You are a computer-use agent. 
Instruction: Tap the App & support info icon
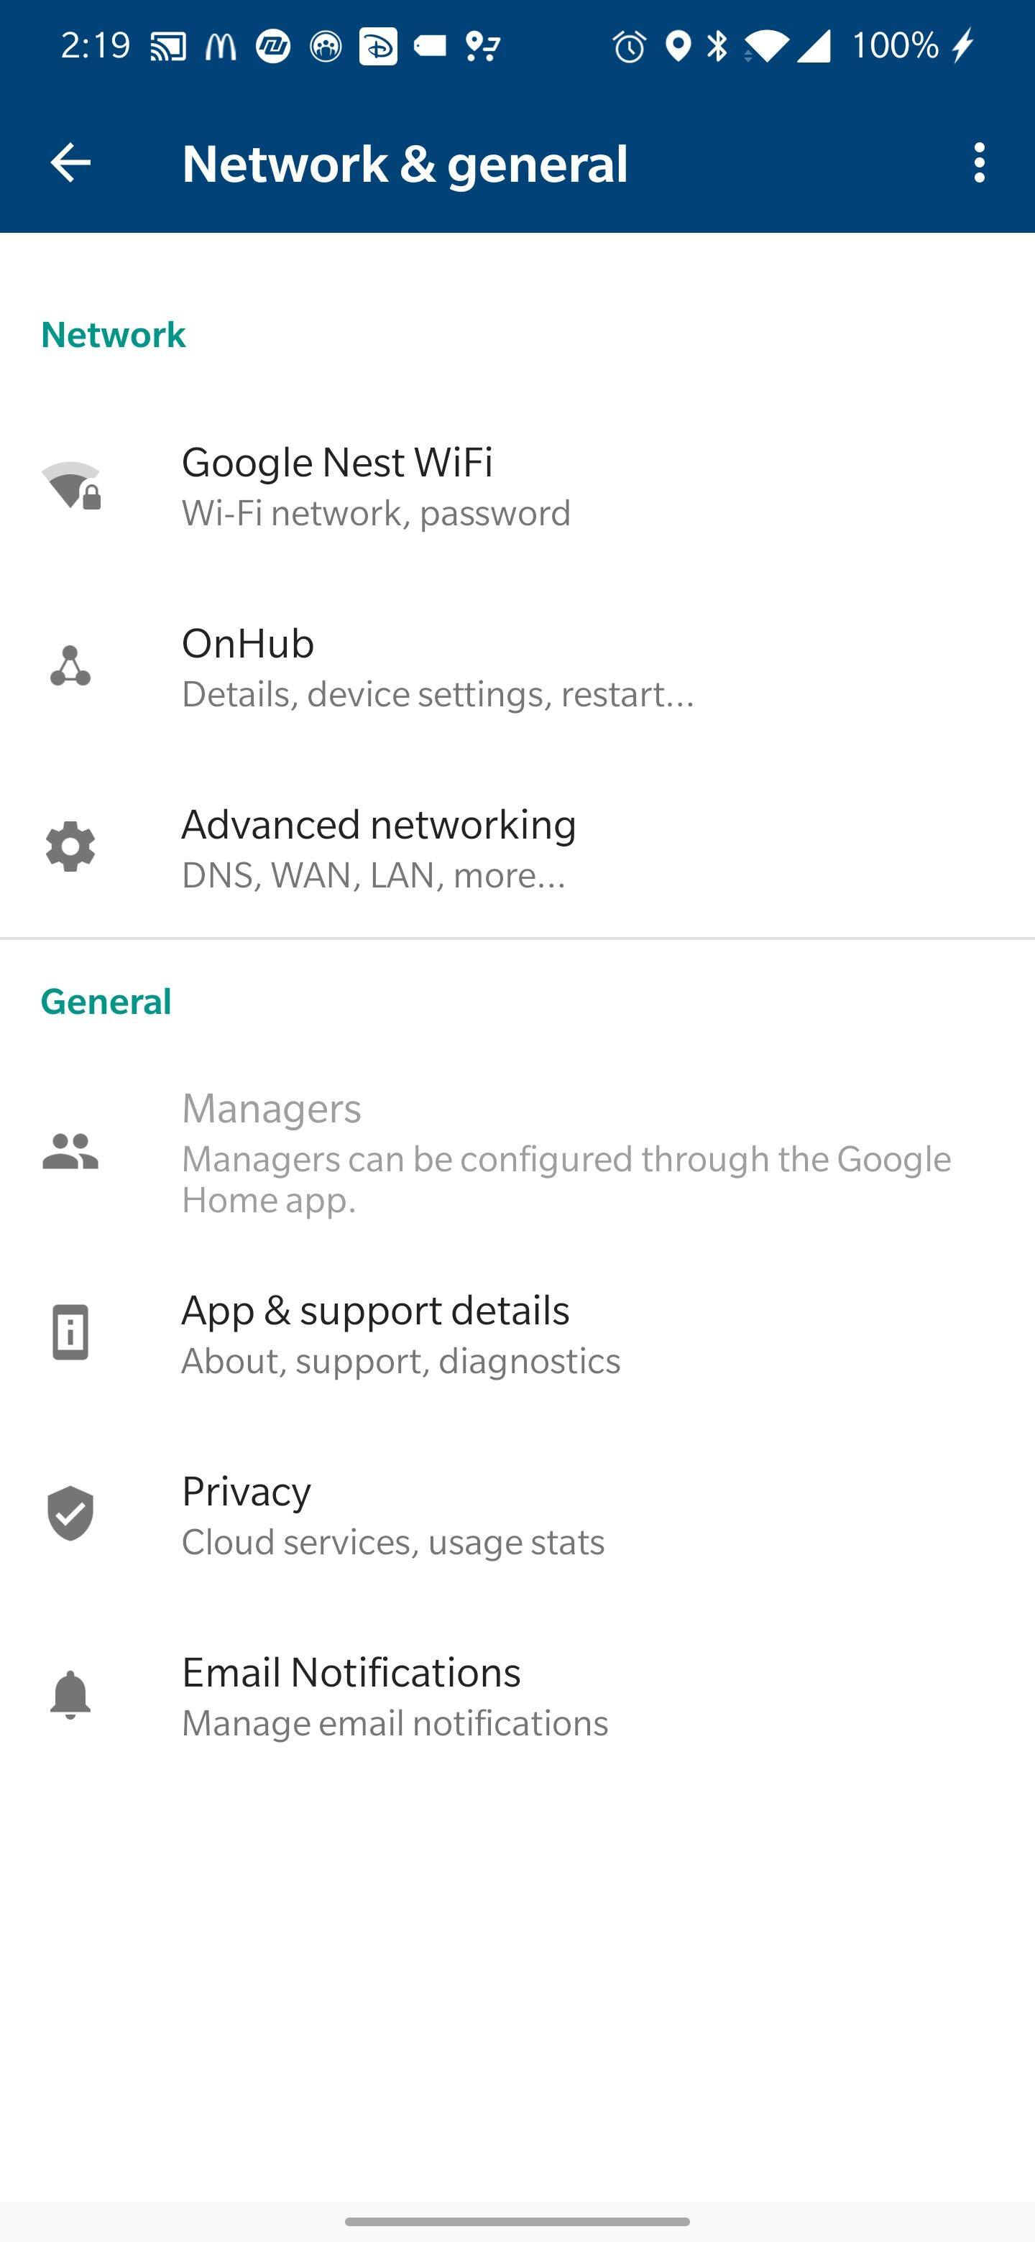[70, 1332]
